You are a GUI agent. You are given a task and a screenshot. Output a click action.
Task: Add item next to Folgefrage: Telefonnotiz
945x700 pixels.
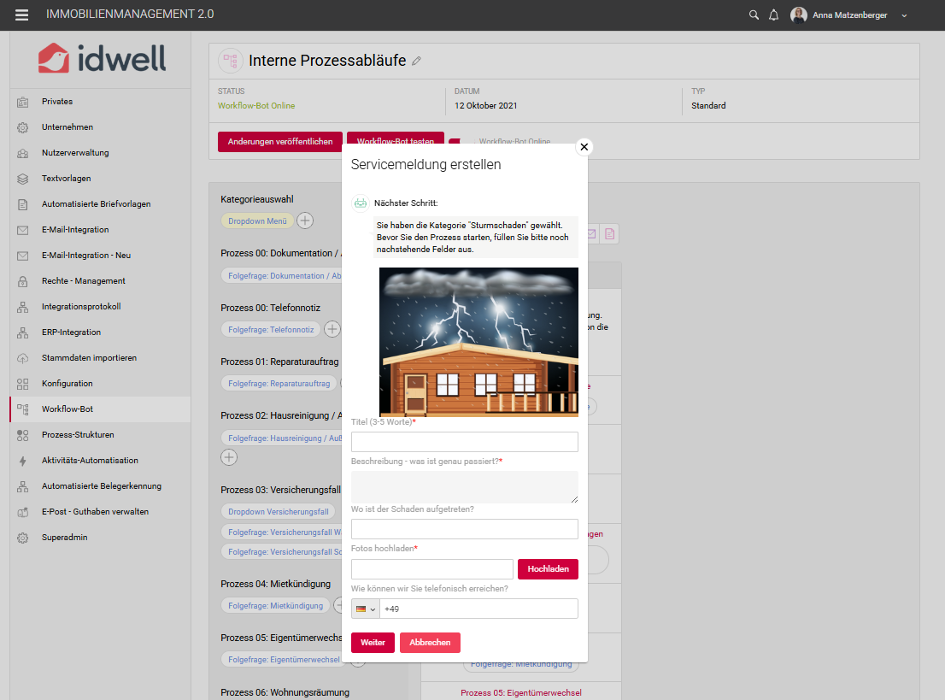click(332, 329)
